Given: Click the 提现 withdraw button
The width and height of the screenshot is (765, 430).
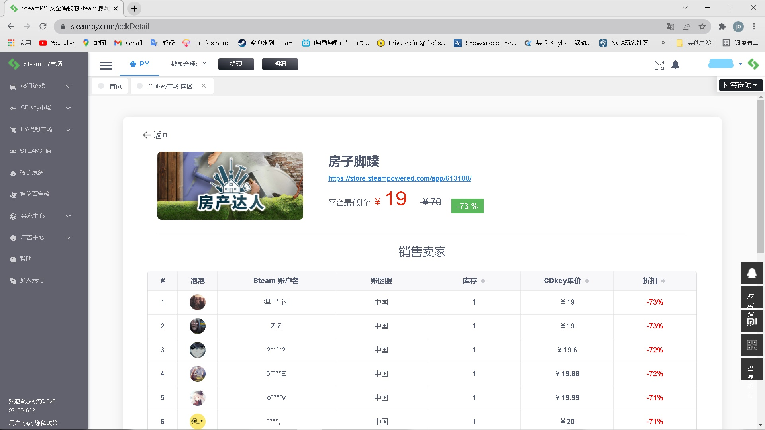Looking at the screenshot, I should [x=236, y=64].
